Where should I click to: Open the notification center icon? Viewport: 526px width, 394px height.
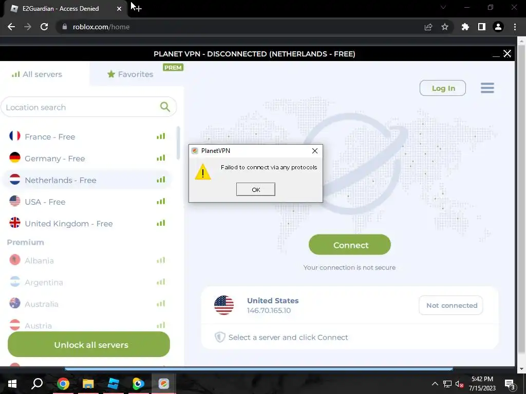pyautogui.click(x=510, y=384)
